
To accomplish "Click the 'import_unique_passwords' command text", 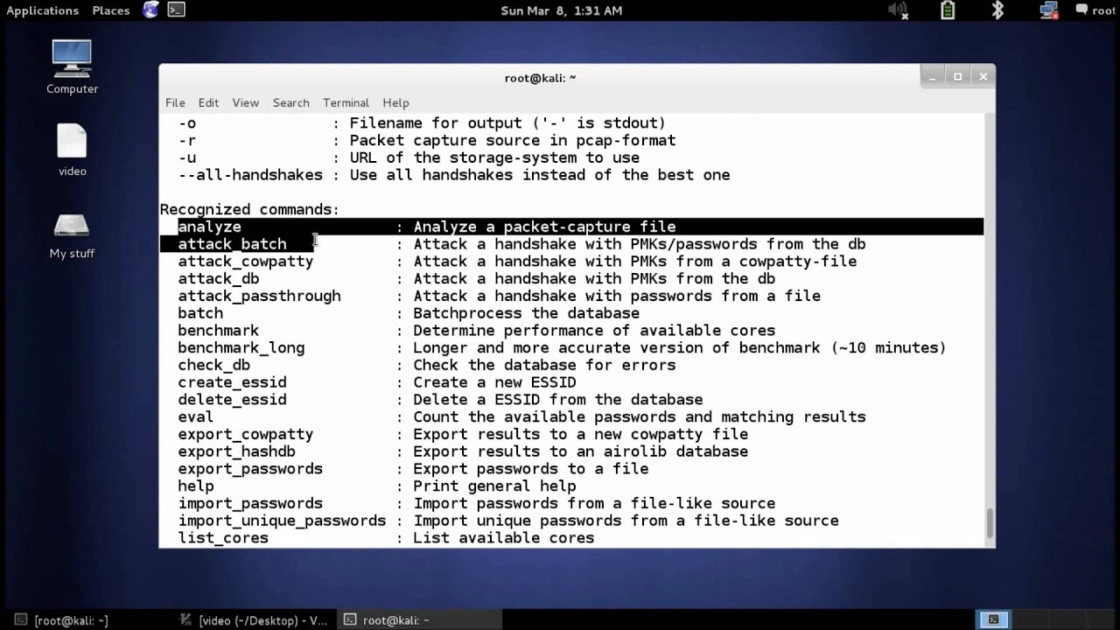I will tap(282, 521).
